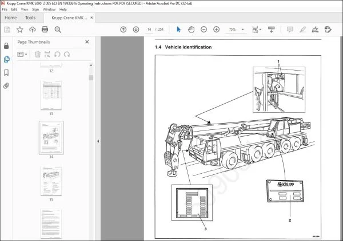This screenshot has height=241, width=343.
Task: Rotate page clockwise
Action: (67, 54)
